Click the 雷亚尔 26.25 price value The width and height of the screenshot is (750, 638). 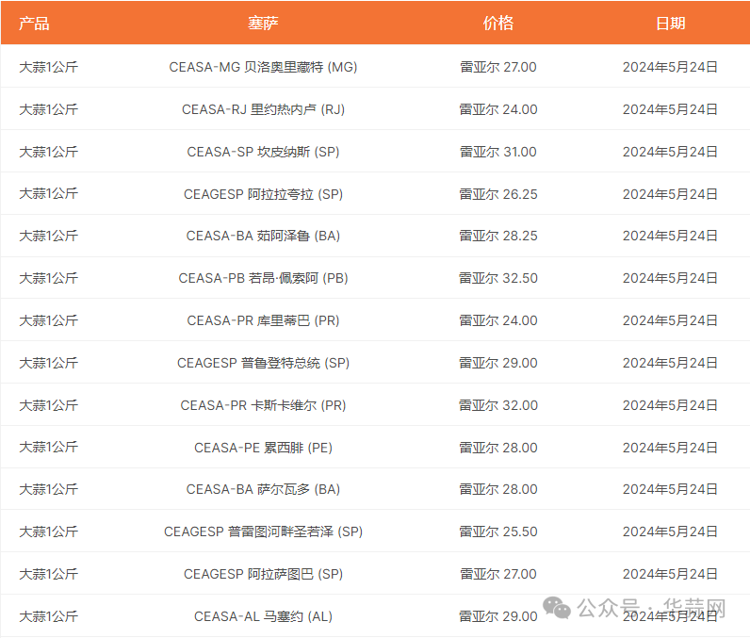pos(497,194)
